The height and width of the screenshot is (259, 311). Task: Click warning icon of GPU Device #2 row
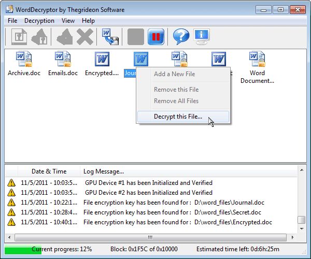coord(11,193)
